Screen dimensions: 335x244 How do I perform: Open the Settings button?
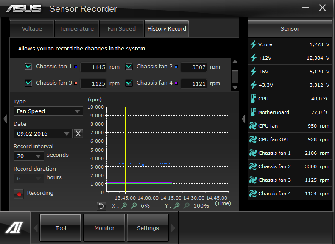[x=148, y=228]
